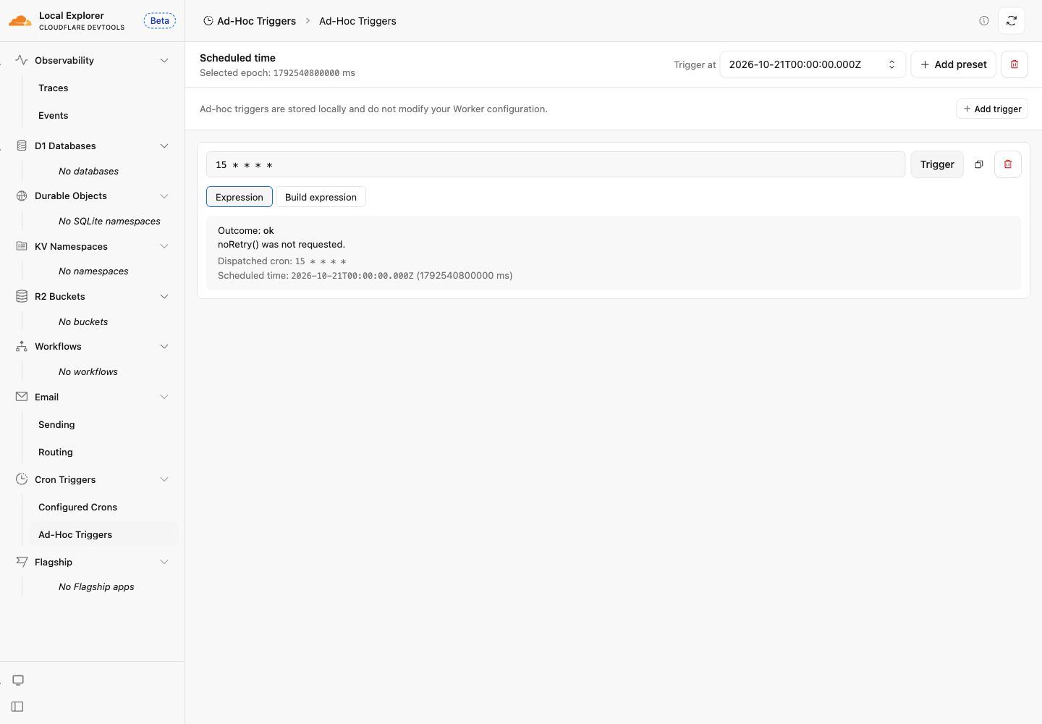Click the Cloudflare logo
The width and height of the screenshot is (1042, 724).
click(20, 21)
